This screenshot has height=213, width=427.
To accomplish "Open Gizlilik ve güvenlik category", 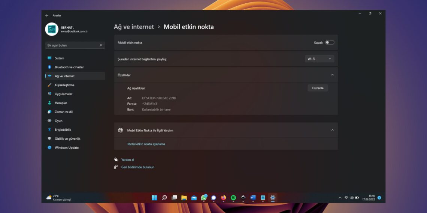I will (x=75, y=139).
